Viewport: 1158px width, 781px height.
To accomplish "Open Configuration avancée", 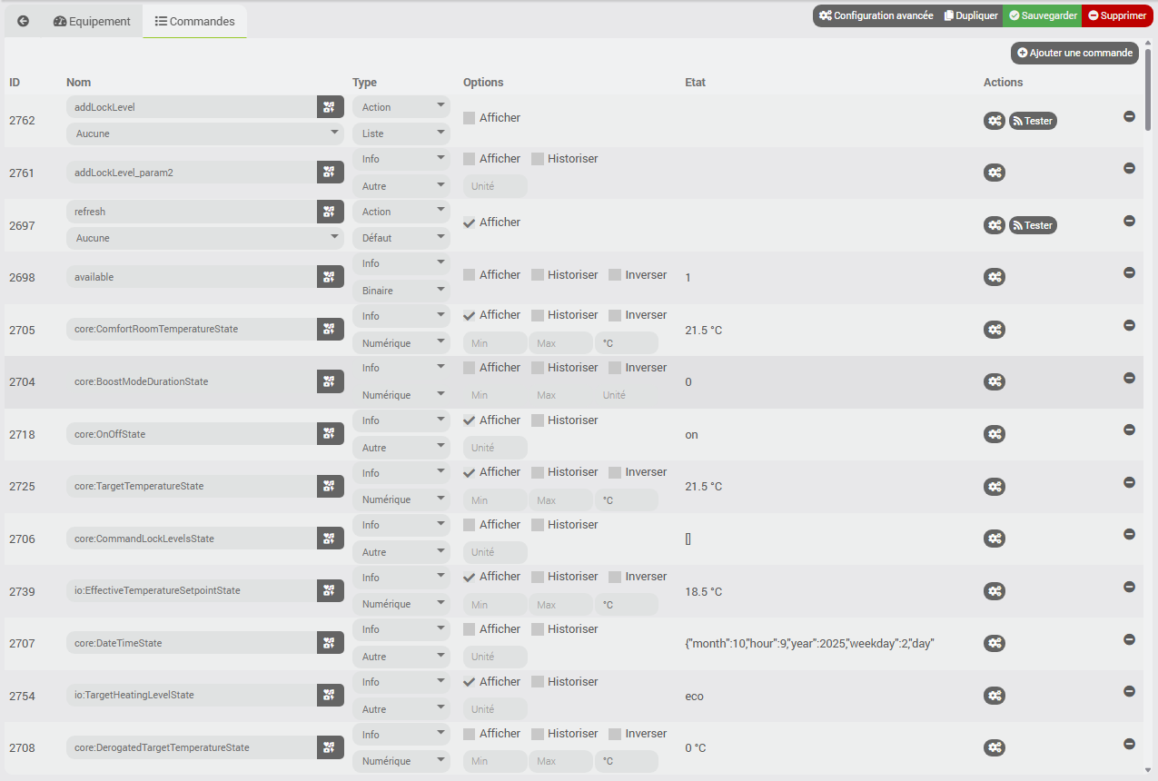I will (876, 15).
